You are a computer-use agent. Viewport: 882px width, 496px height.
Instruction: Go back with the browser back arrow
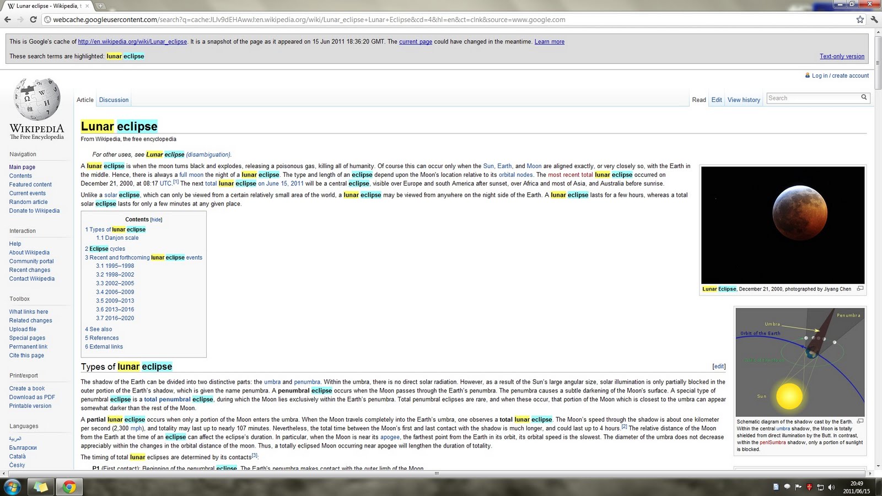click(8, 19)
